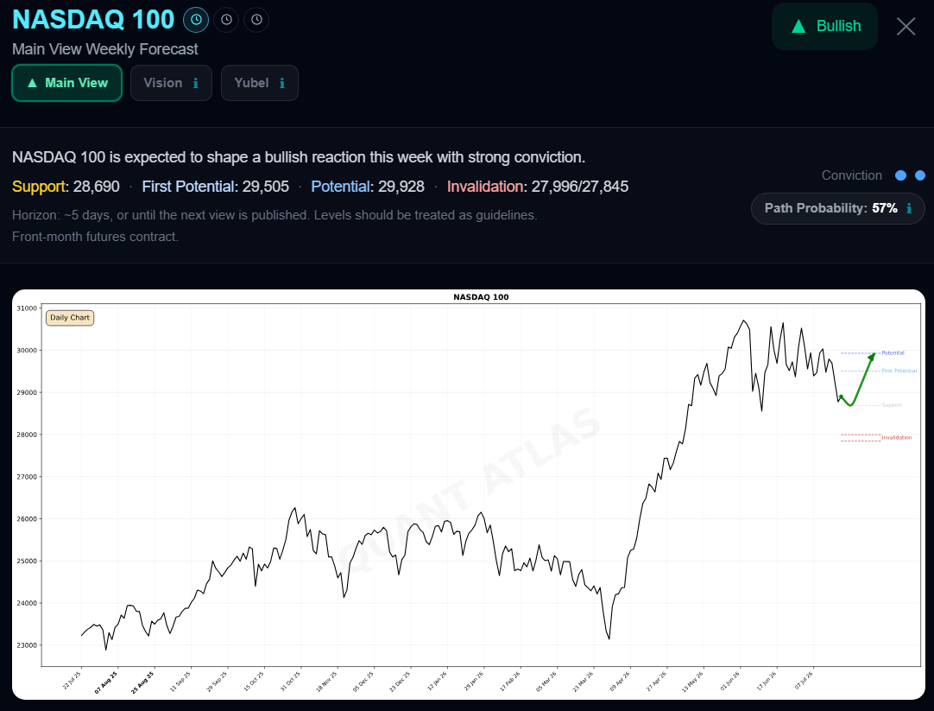934x711 pixels.
Task: Click the NASDAQ 100 heading
Action: (93, 20)
